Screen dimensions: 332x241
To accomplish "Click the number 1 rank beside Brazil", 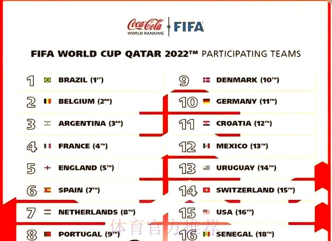I will tap(31, 81).
